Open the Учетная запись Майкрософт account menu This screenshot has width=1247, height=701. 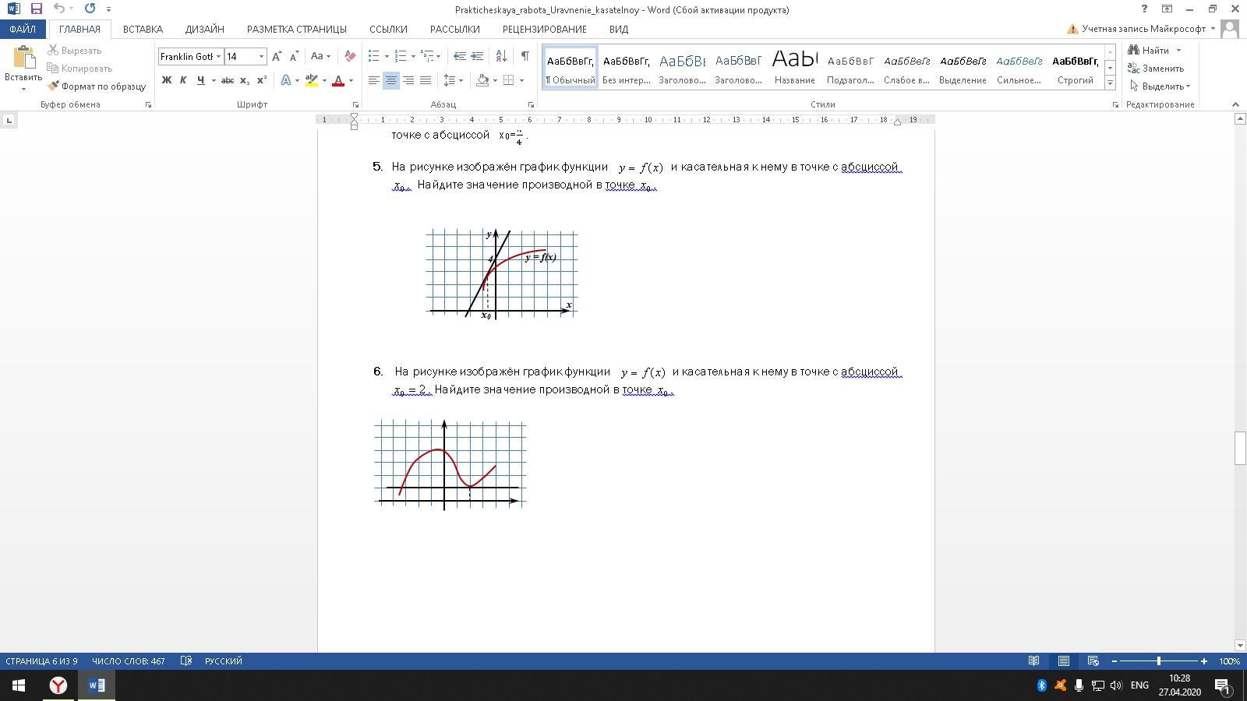click(x=1141, y=29)
